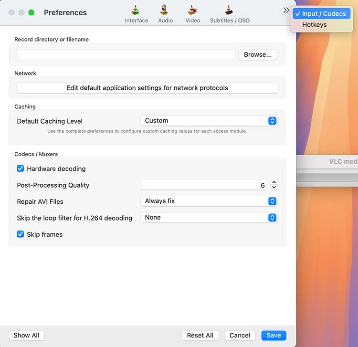Open Skip the loop filter dropdown

[209, 218]
